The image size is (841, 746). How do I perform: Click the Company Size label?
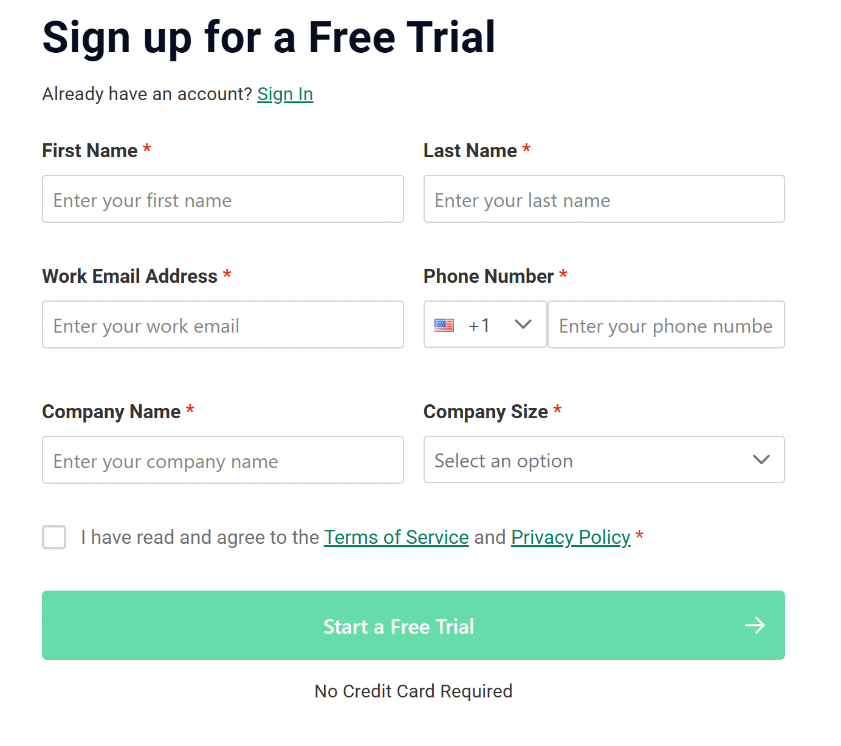(x=486, y=412)
